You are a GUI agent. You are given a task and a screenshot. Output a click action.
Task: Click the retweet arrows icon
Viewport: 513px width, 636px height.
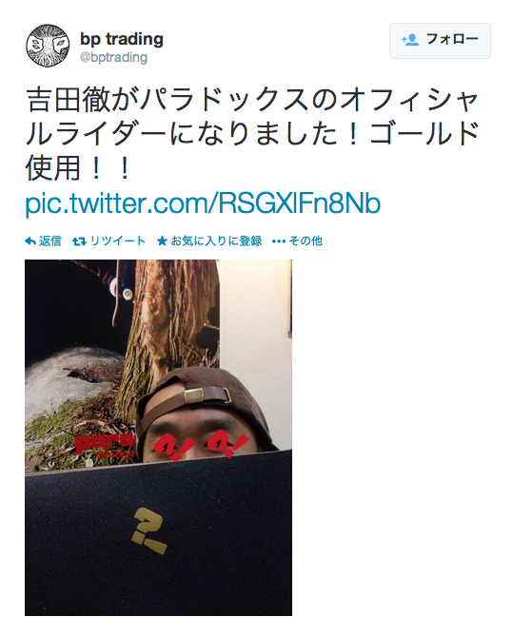pos(79,241)
